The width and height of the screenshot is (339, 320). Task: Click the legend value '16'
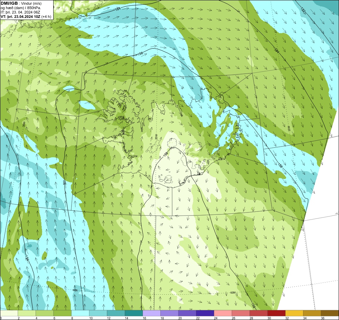pos(144,318)
